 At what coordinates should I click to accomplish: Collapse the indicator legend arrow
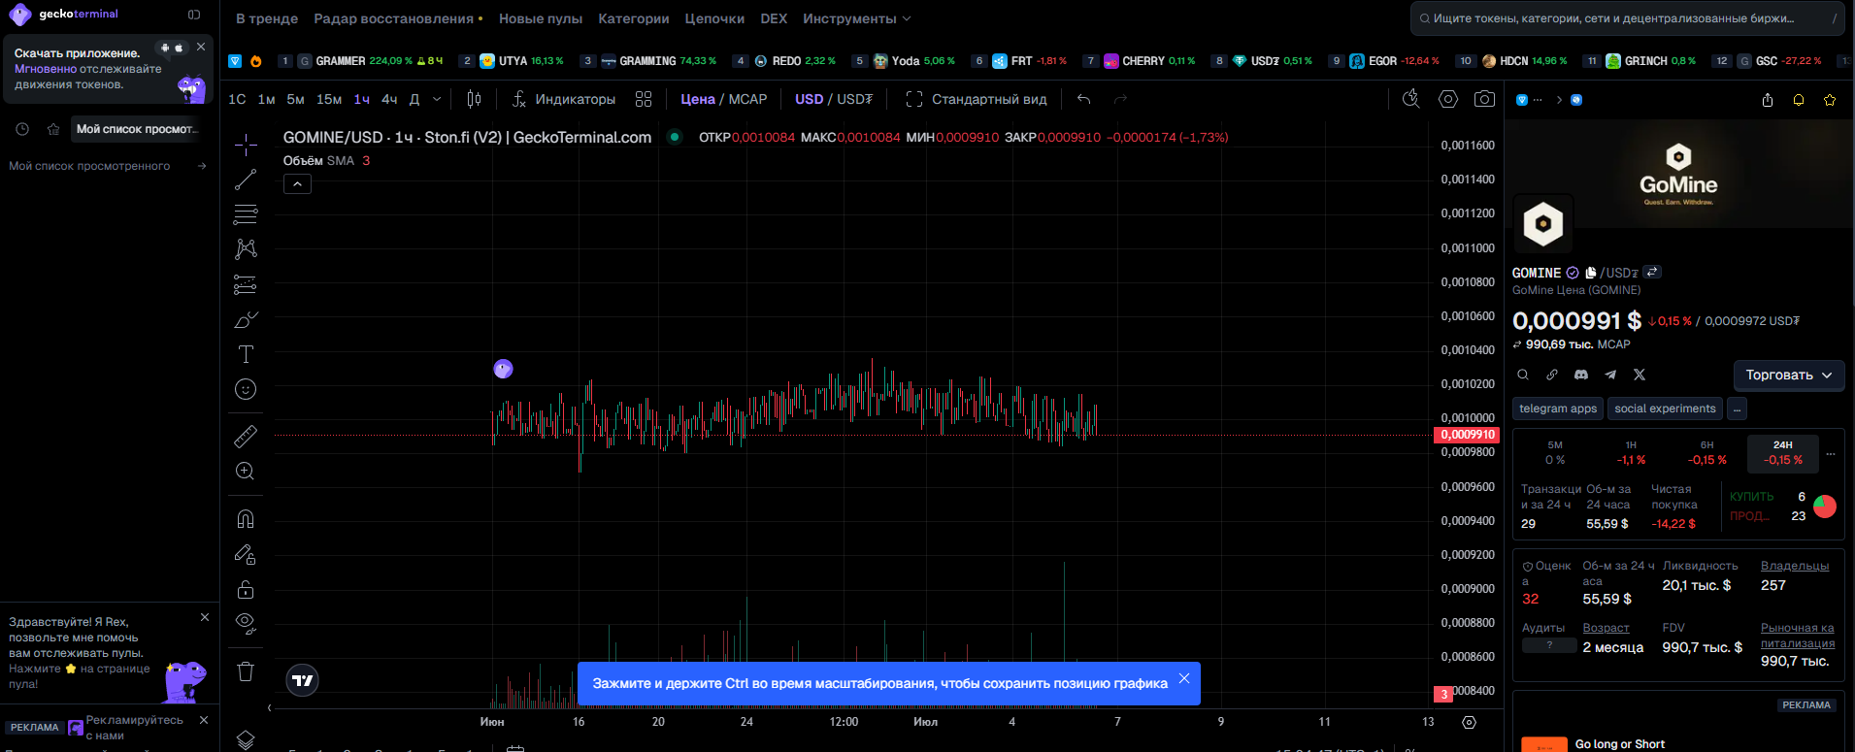click(297, 183)
